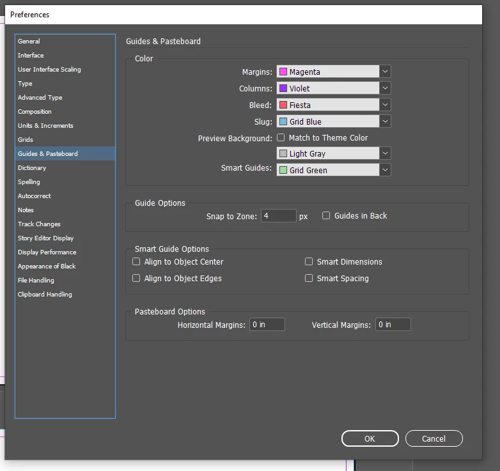Click the Vertical Margins input field
This screenshot has height=471, width=500.
pyautogui.click(x=393, y=325)
